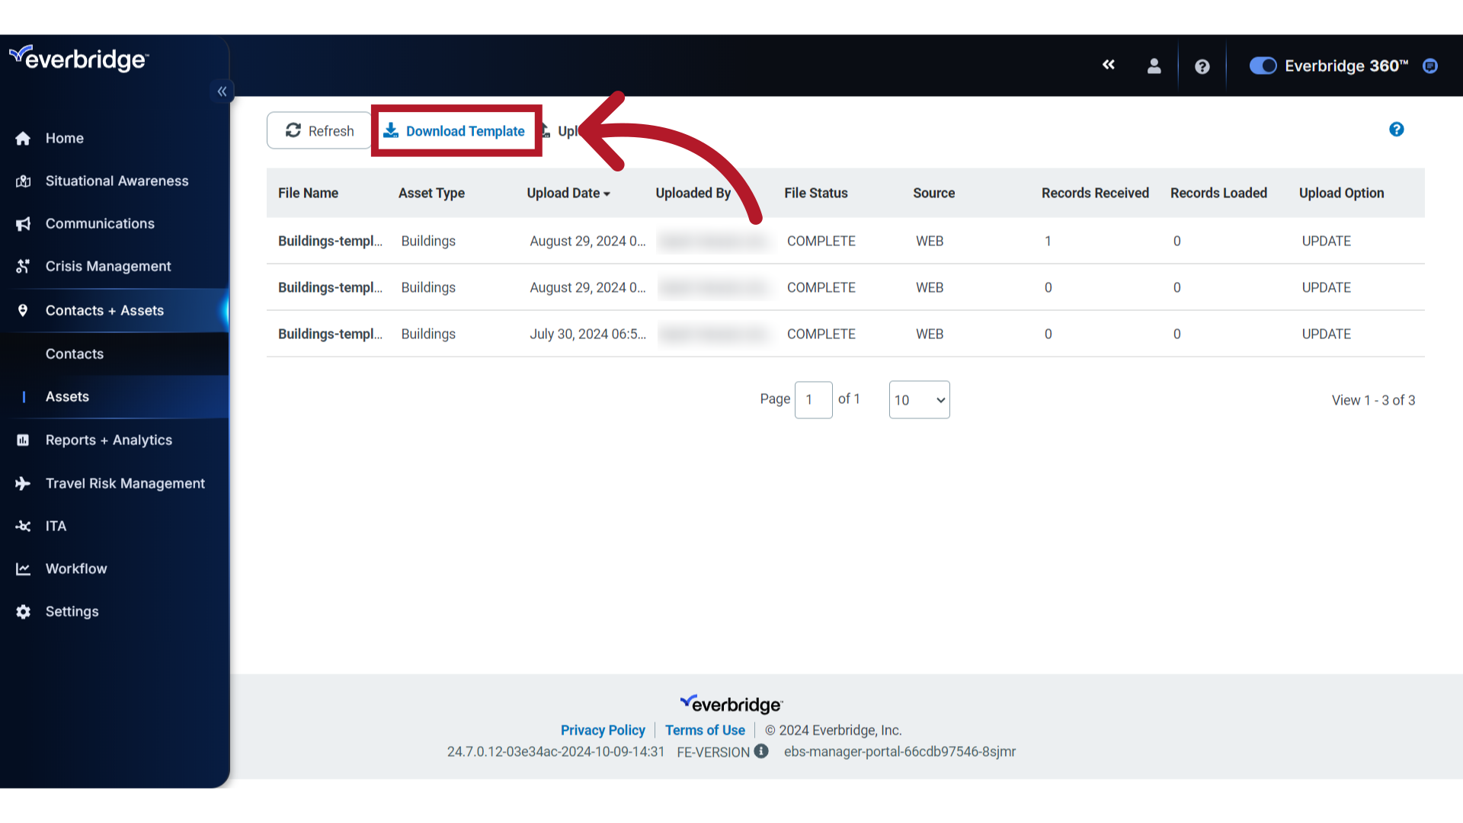Select Contacts in the sidebar submenu
The width and height of the screenshot is (1463, 823).
75,354
